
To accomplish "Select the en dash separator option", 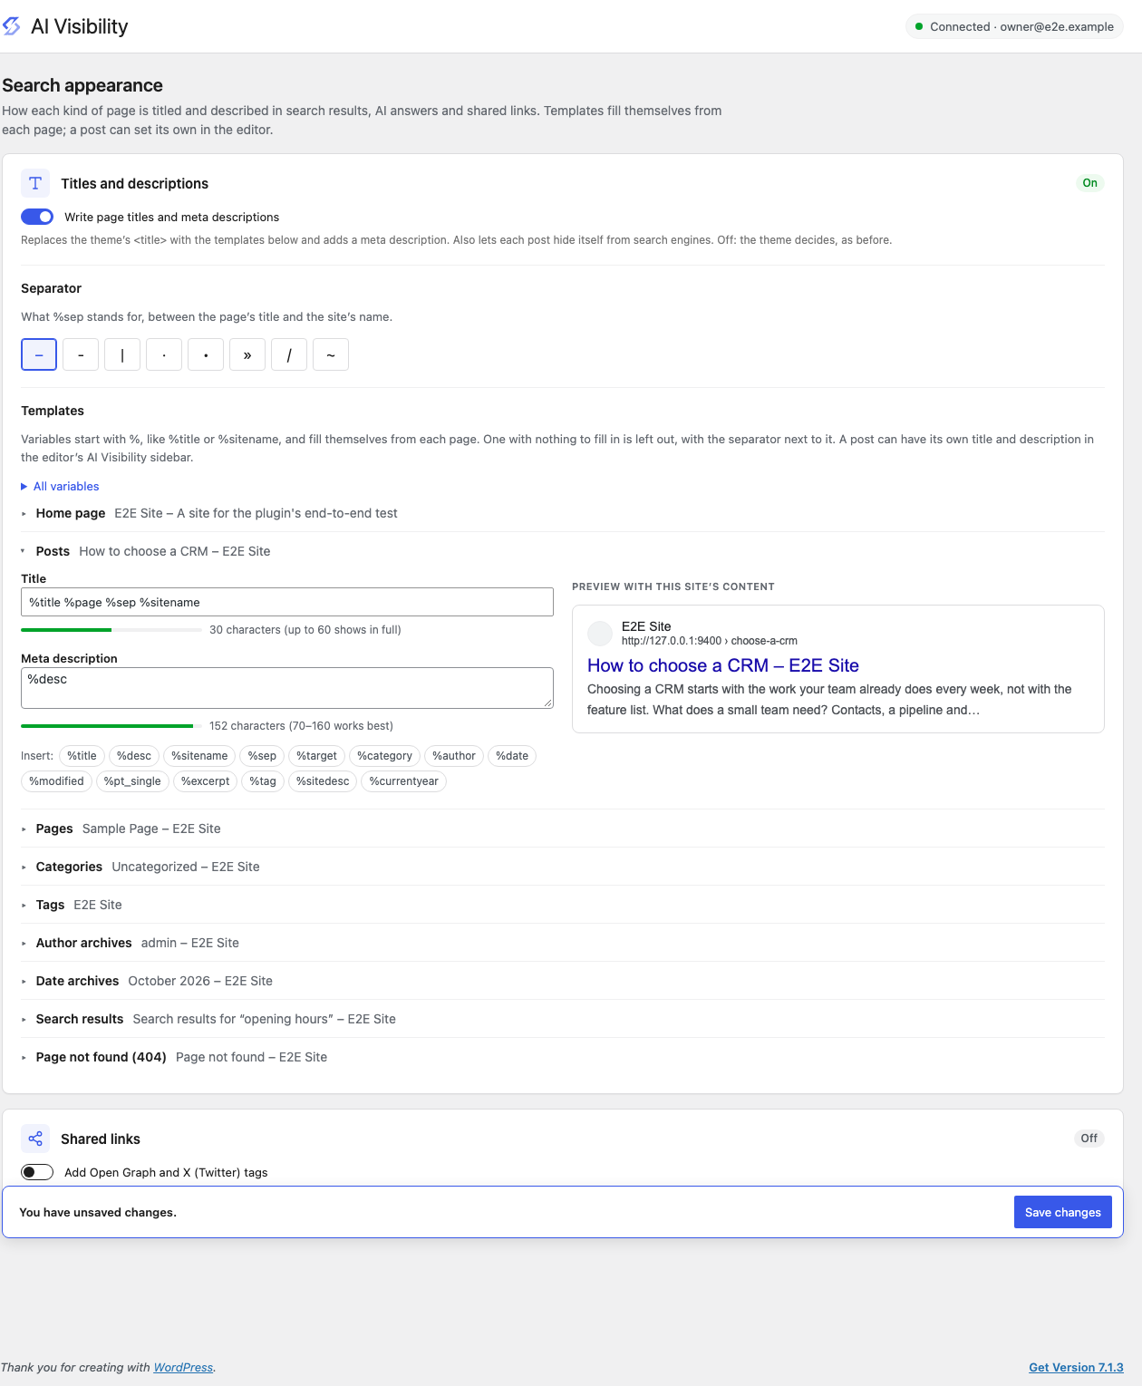I will click(39, 354).
